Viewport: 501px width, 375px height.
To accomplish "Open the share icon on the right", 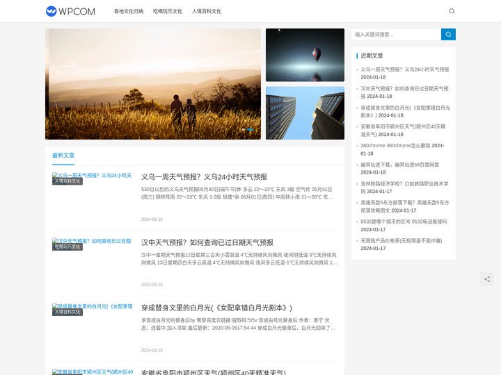I will click(x=487, y=279).
